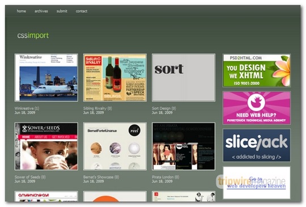Viewport: 306px width, 207px height.
Task: Click the Sibling Rivalry (0) title link
Action: tap(97, 108)
